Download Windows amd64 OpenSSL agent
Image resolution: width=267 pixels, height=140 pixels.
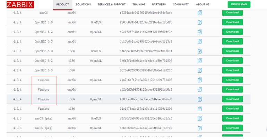coord(232,80)
